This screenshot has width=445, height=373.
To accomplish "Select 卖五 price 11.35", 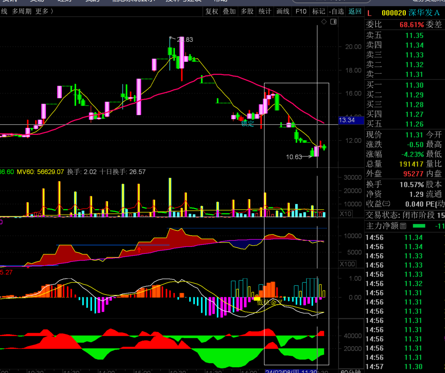I will click(x=414, y=36).
